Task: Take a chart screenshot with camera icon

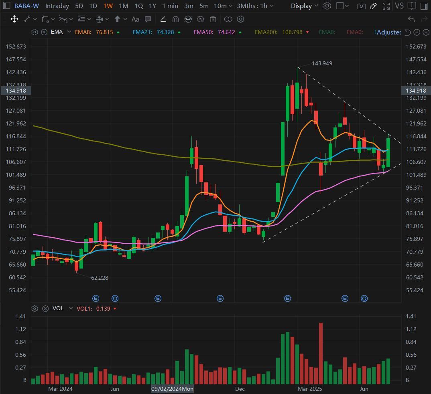Action: click(x=361, y=6)
